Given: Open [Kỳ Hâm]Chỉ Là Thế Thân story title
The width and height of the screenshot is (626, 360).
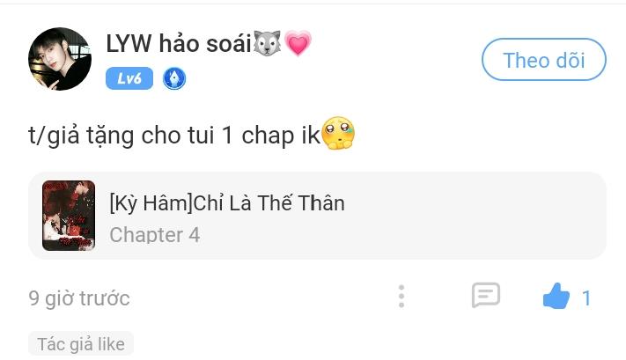Looking at the screenshot, I should click(x=227, y=202).
